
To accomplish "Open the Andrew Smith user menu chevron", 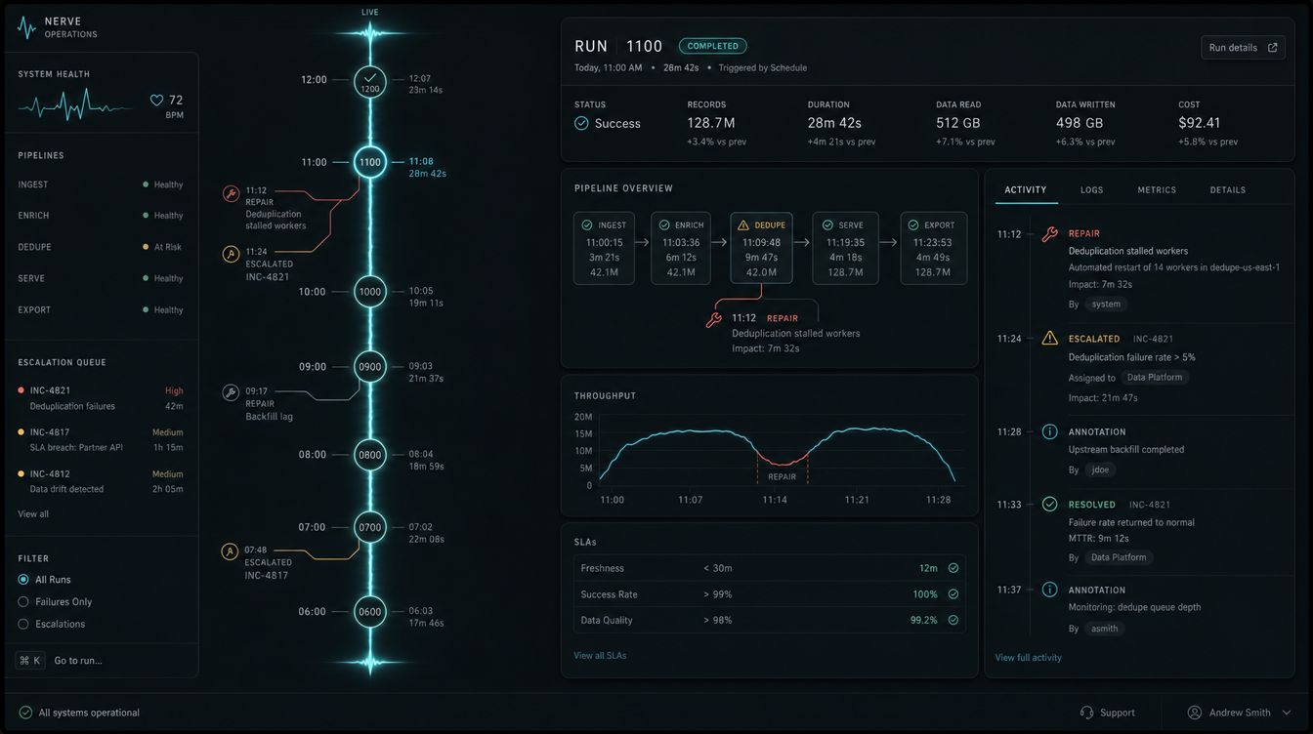I will point(1287,713).
